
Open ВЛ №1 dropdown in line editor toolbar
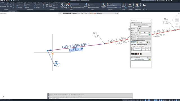pos(75,13)
